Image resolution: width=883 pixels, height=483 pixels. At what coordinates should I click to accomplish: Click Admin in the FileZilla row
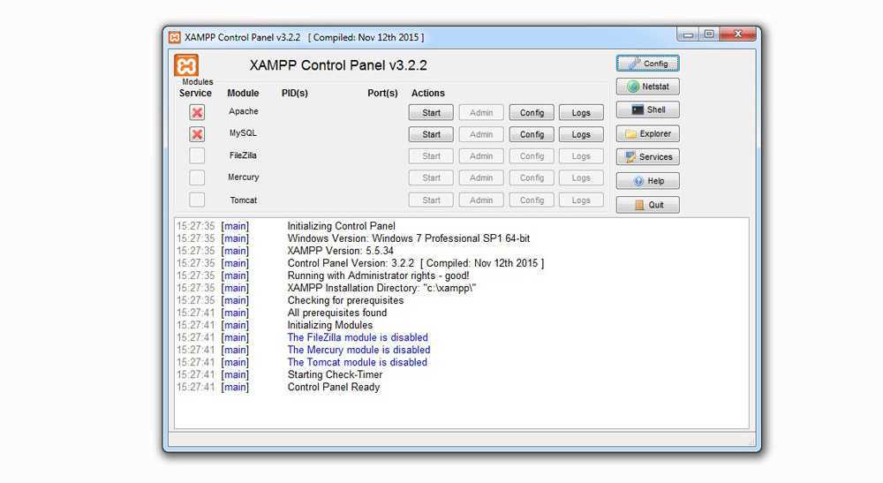point(481,156)
